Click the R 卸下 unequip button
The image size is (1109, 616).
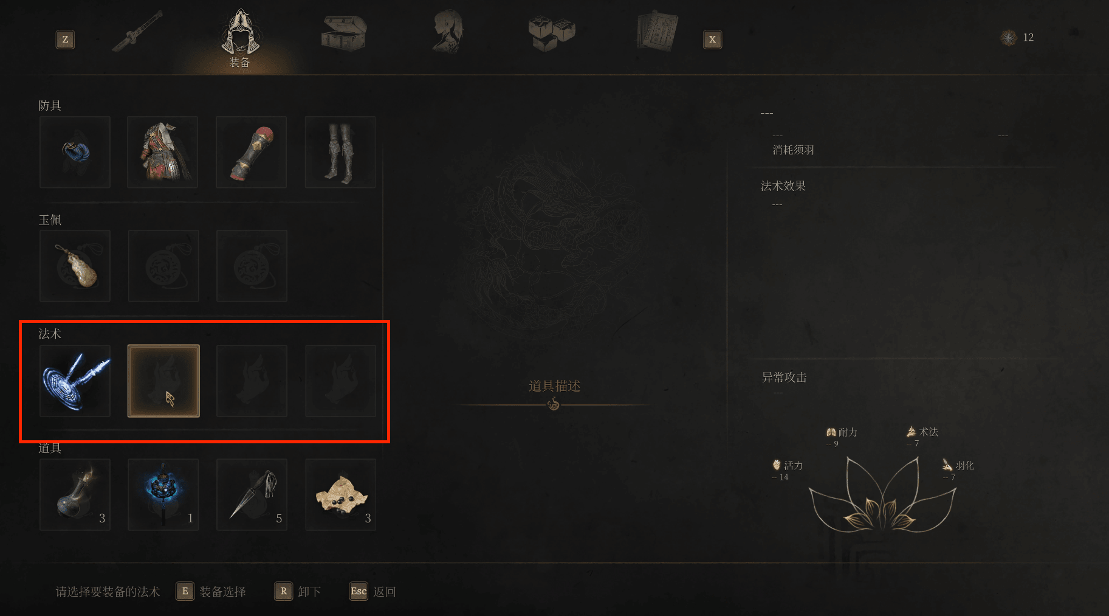point(298,592)
